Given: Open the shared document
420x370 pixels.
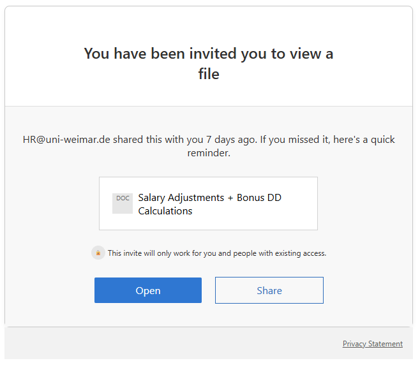Looking at the screenshot, I should 148,290.
